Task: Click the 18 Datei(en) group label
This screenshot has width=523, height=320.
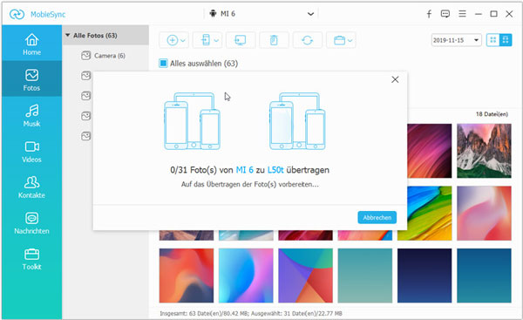Action: pos(492,114)
